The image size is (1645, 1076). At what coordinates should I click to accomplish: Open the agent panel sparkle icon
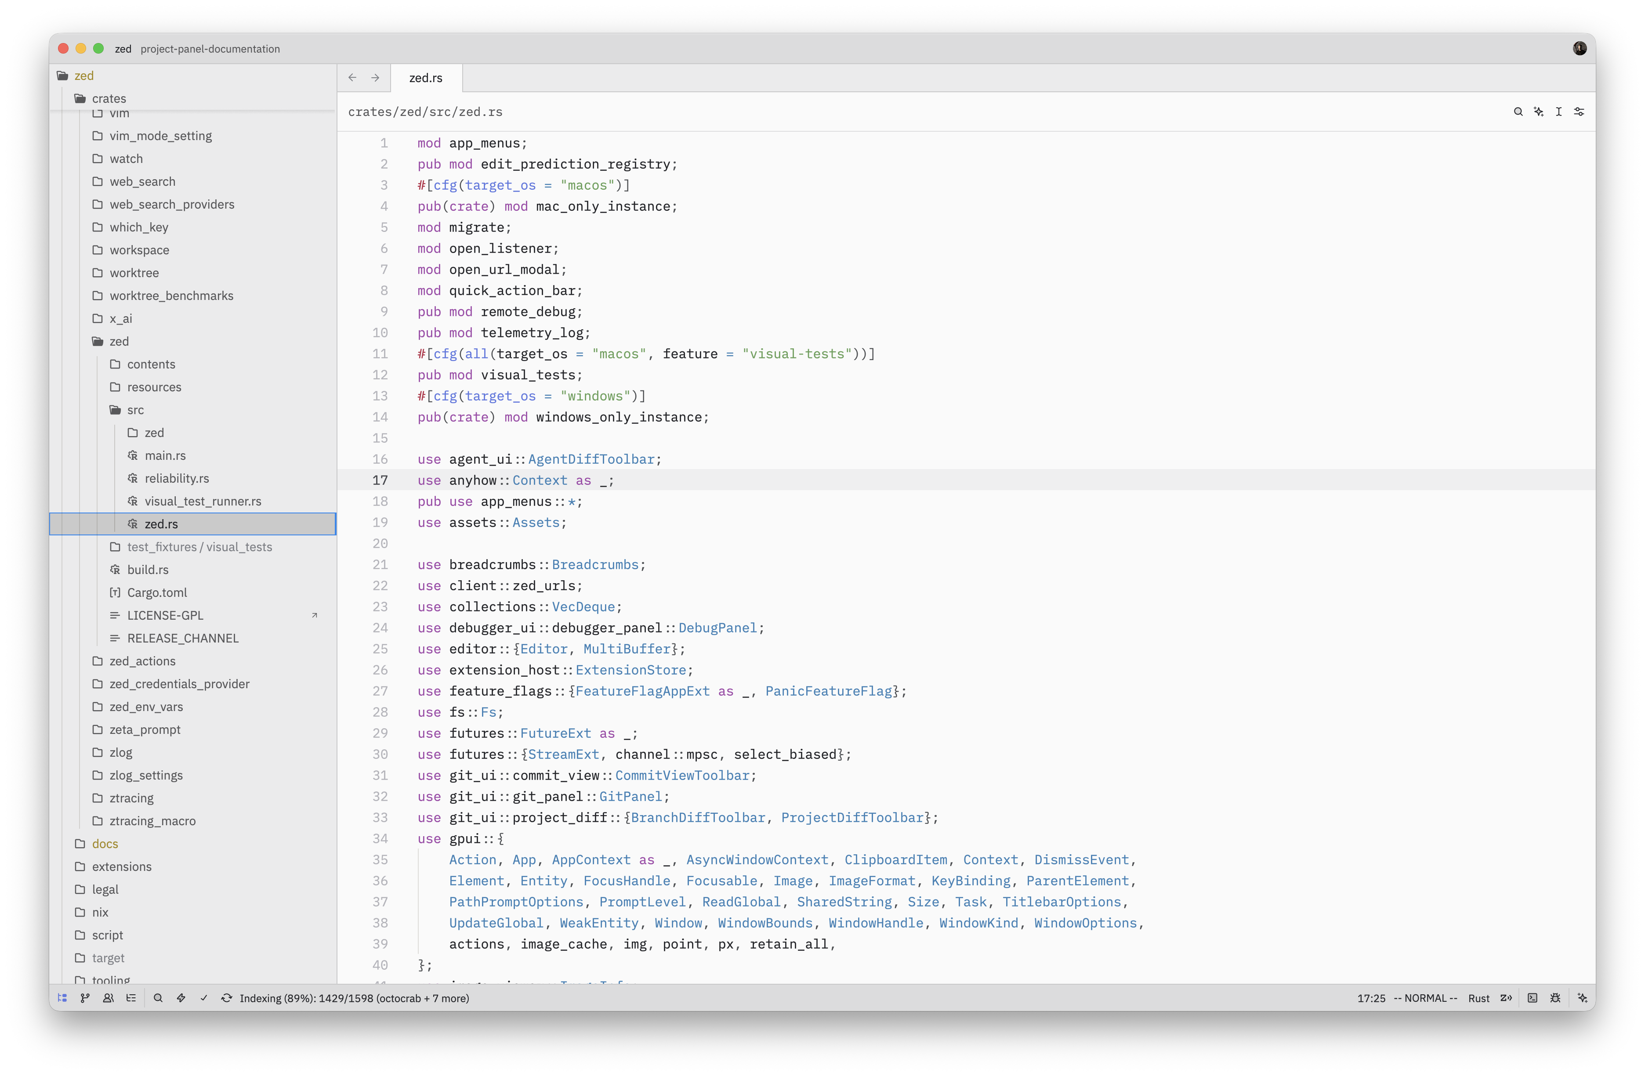point(1582,998)
